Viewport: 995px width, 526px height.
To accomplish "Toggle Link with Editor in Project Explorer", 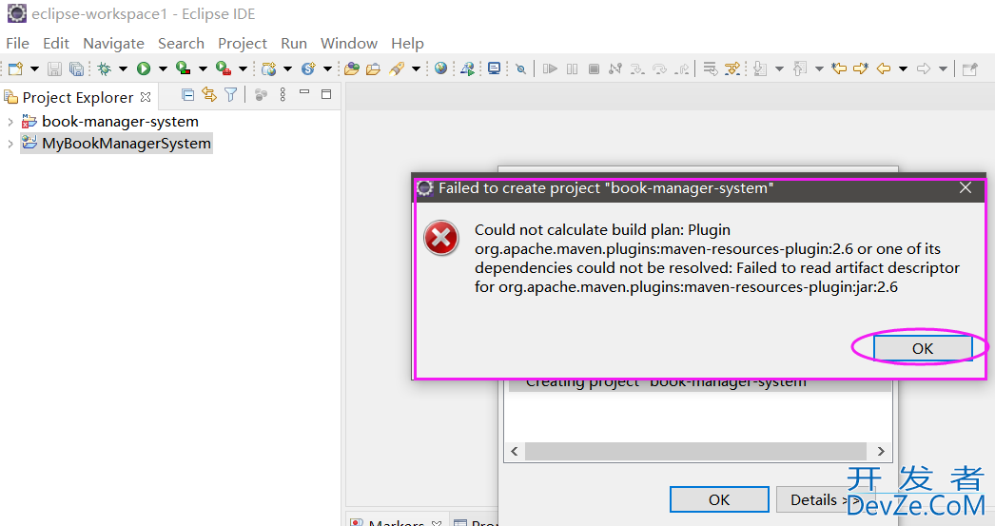I will [x=208, y=94].
